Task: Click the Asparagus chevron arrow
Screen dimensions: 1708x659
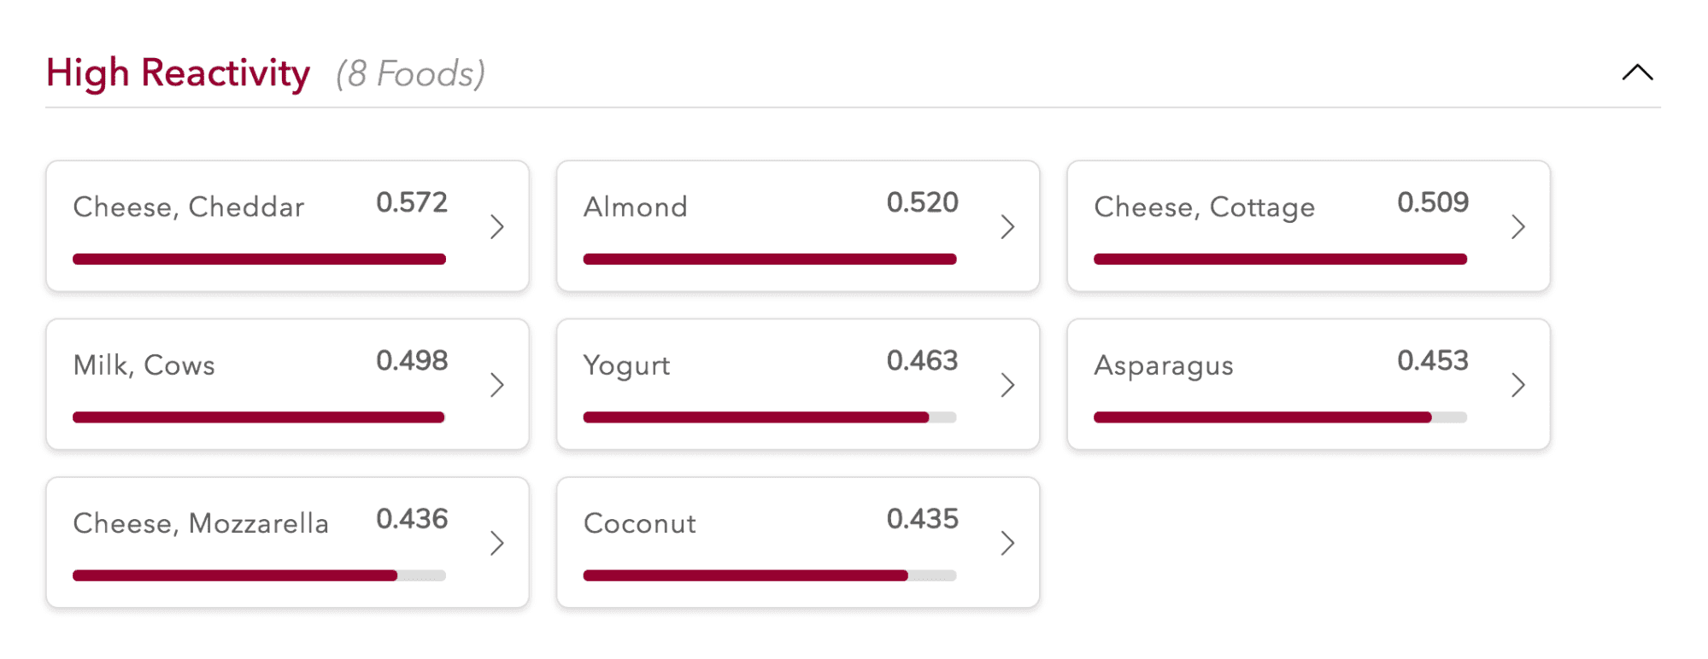Action: click(x=1517, y=385)
